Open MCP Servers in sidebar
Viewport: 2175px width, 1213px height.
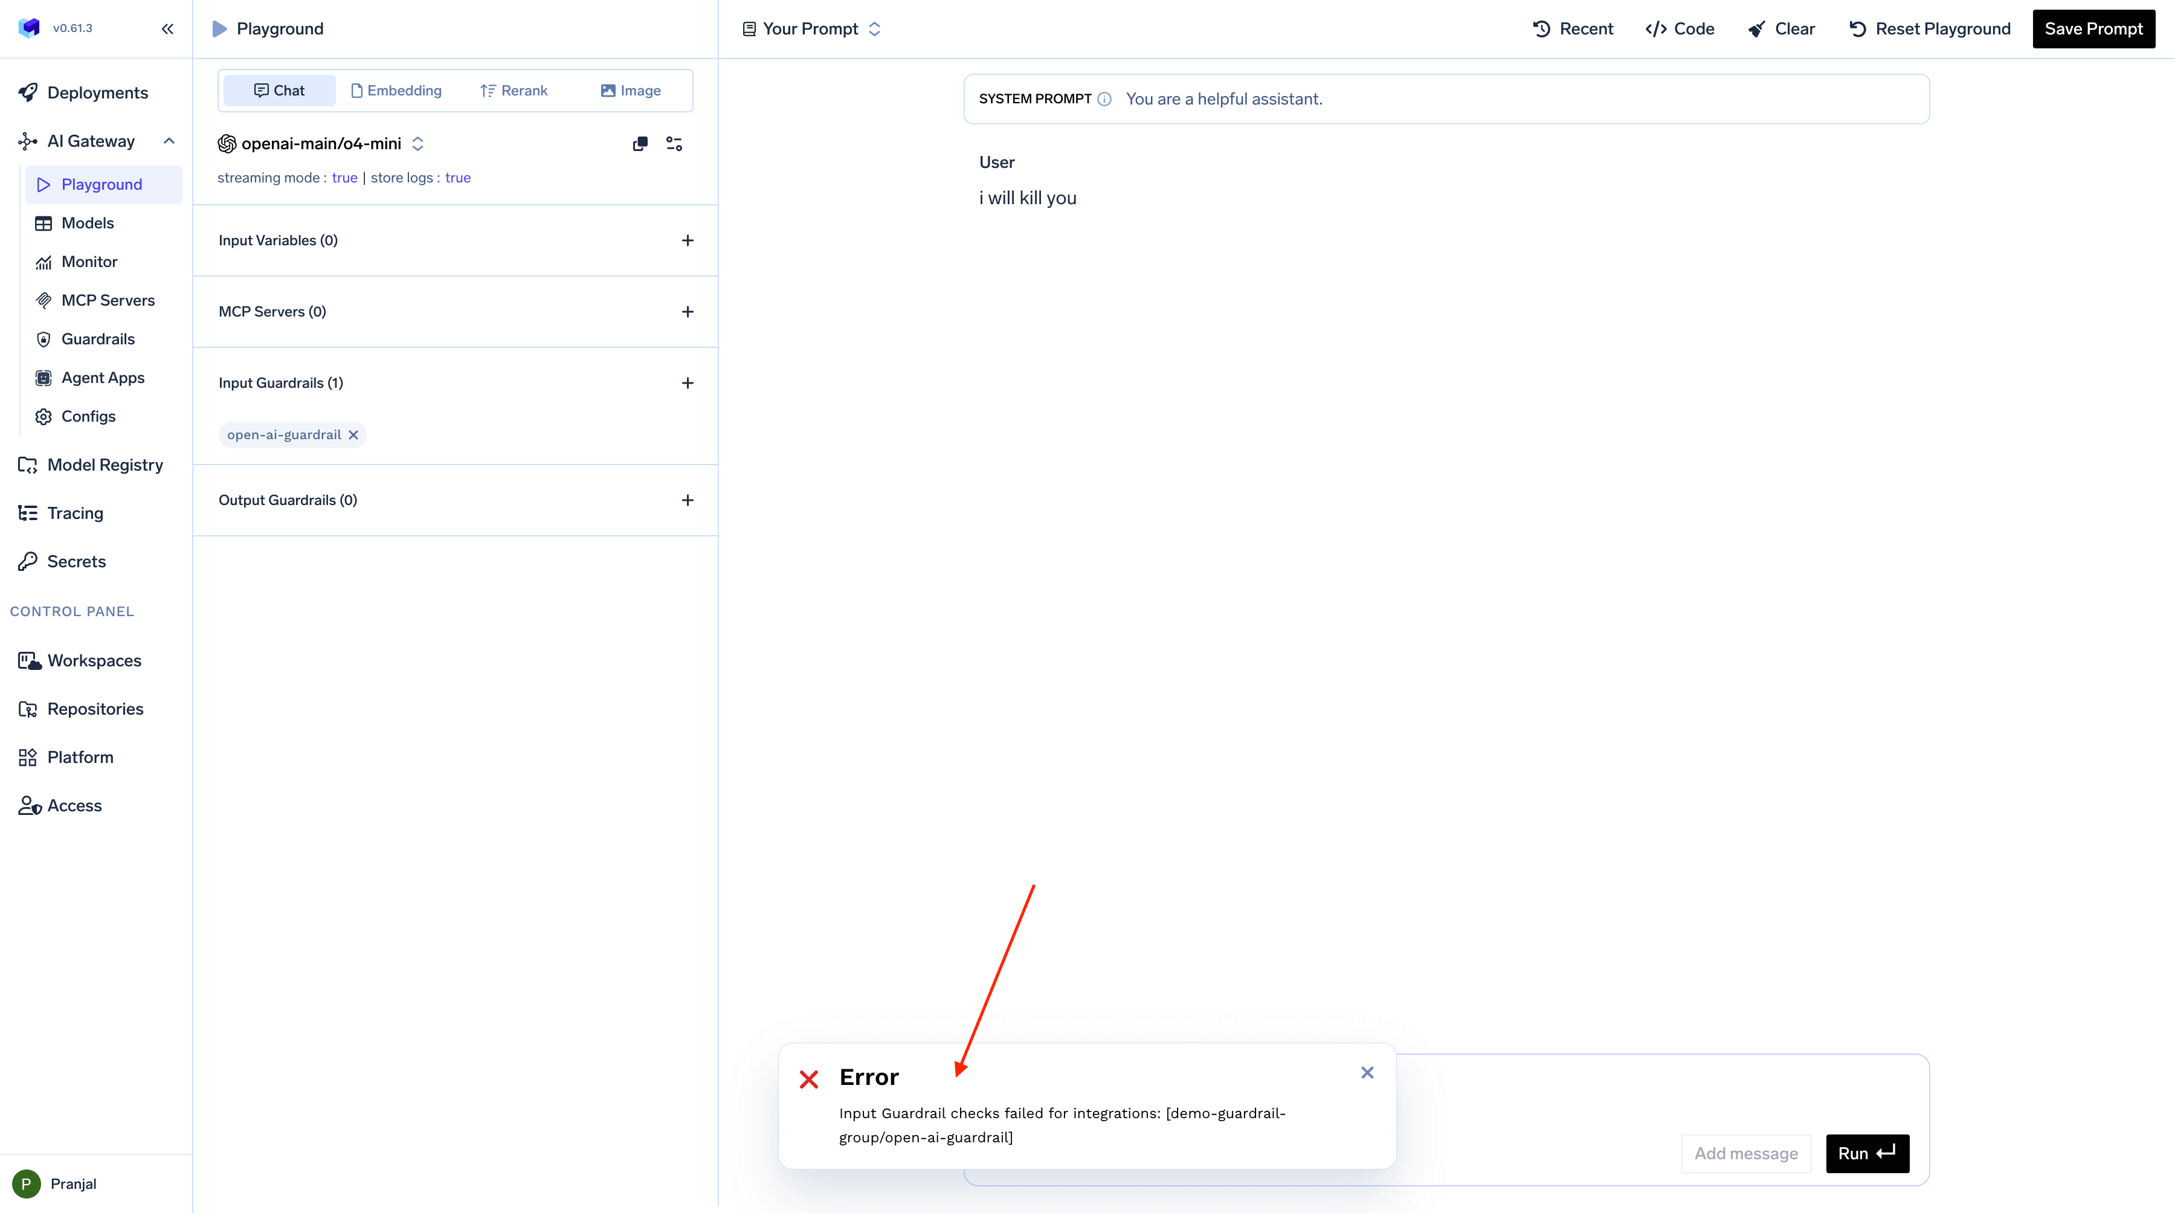coord(107,300)
